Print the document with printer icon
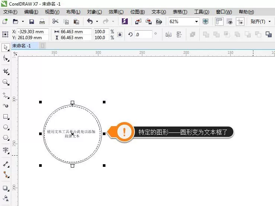The height and width of the screenshot is (206, 275). 42,21
